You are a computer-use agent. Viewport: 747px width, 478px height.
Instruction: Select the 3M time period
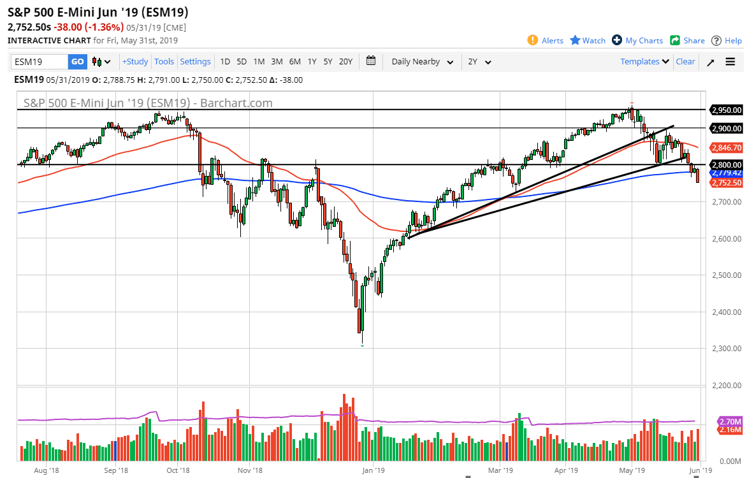click(x=276, y=61)
